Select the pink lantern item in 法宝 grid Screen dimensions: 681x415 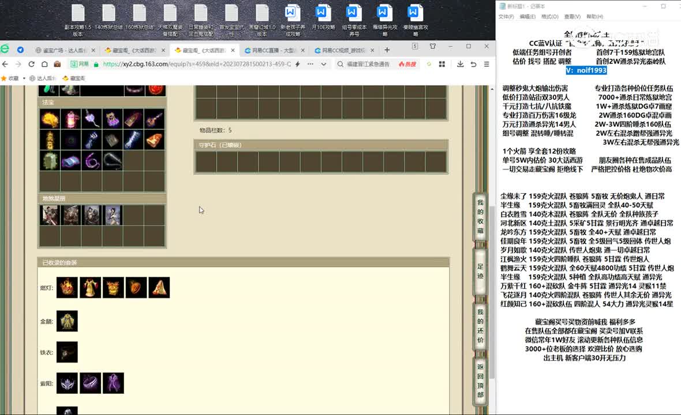pos(71,119)
